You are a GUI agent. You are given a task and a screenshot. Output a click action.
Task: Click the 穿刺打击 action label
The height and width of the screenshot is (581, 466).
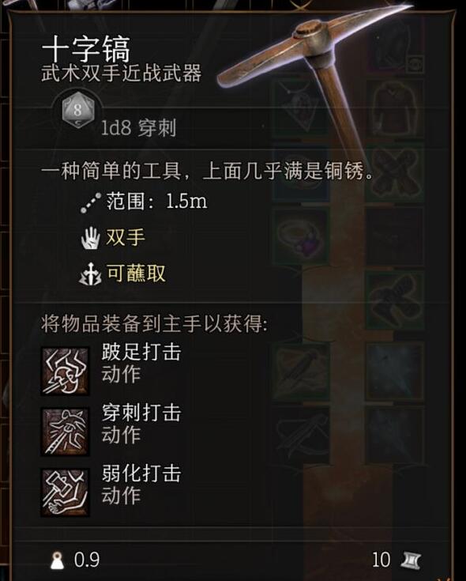[x=141, y=413]
